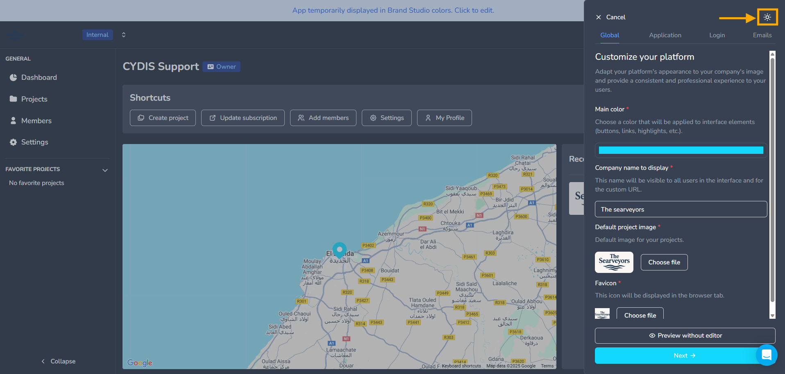The image size is (785, 374).
Task: Open Settings gear in sidebar
Action: 34,142
